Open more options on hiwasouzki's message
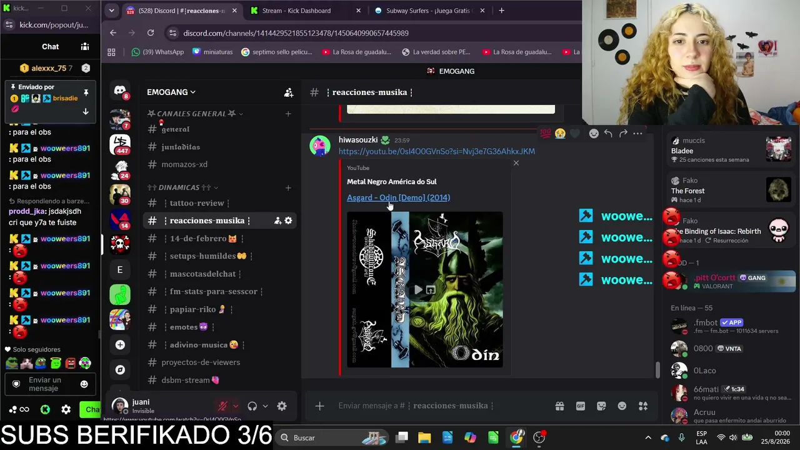This screenshot has width=800, height=450. [x=637, y=133]
